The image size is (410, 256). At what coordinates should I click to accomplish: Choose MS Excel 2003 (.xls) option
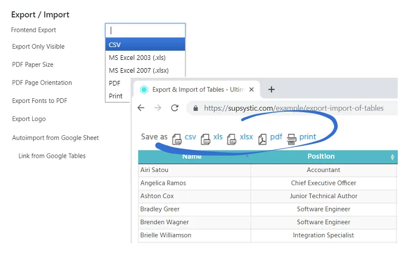[145, 57]
